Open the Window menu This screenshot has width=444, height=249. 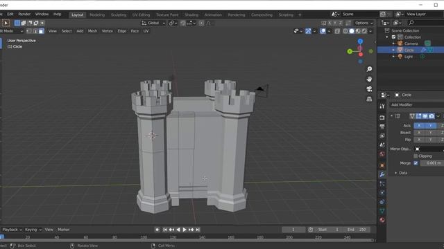click(x=42, y=14)
